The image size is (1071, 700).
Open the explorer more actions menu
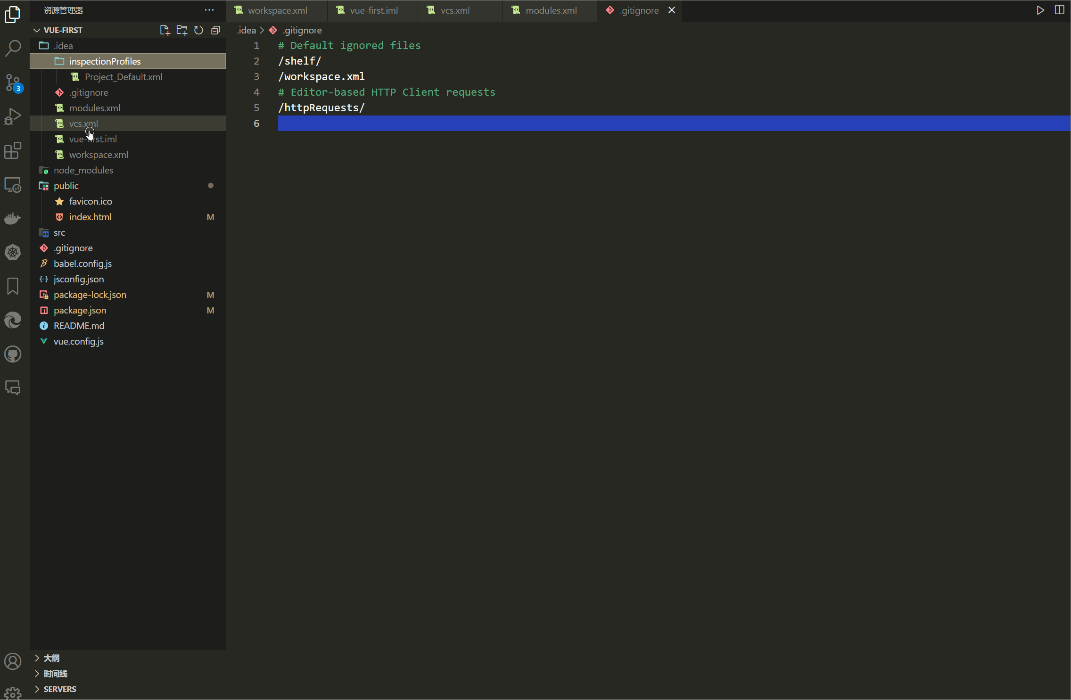[x=209, y=10]
